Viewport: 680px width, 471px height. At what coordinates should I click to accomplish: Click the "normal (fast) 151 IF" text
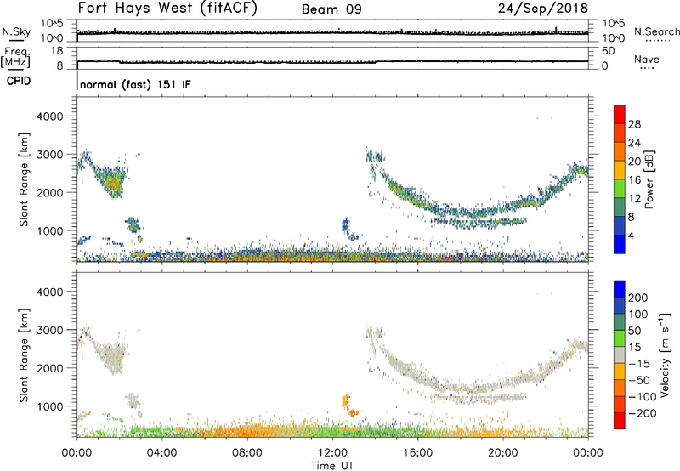135,84
